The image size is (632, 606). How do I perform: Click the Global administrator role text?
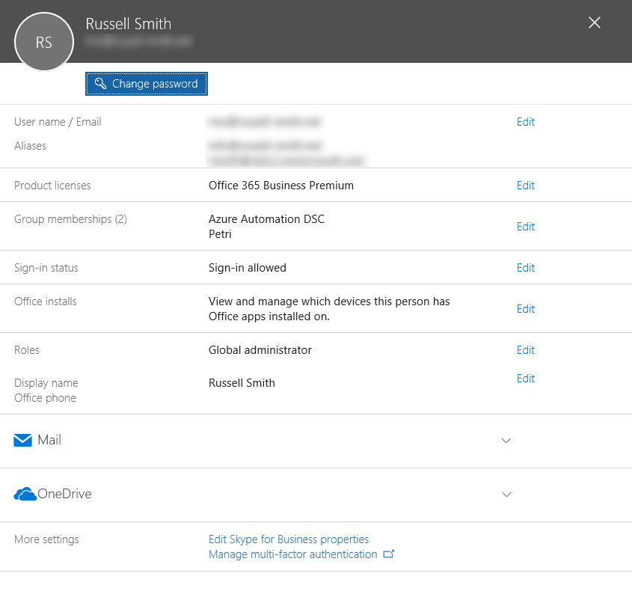coord(260,349)
